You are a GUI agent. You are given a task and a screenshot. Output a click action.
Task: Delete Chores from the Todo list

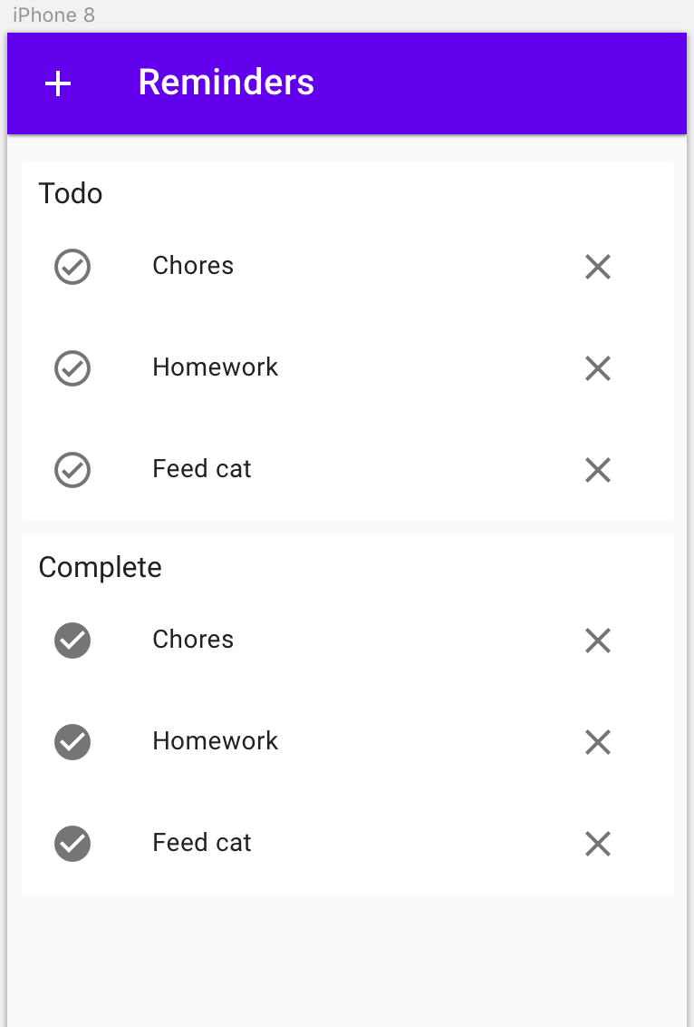597,267
